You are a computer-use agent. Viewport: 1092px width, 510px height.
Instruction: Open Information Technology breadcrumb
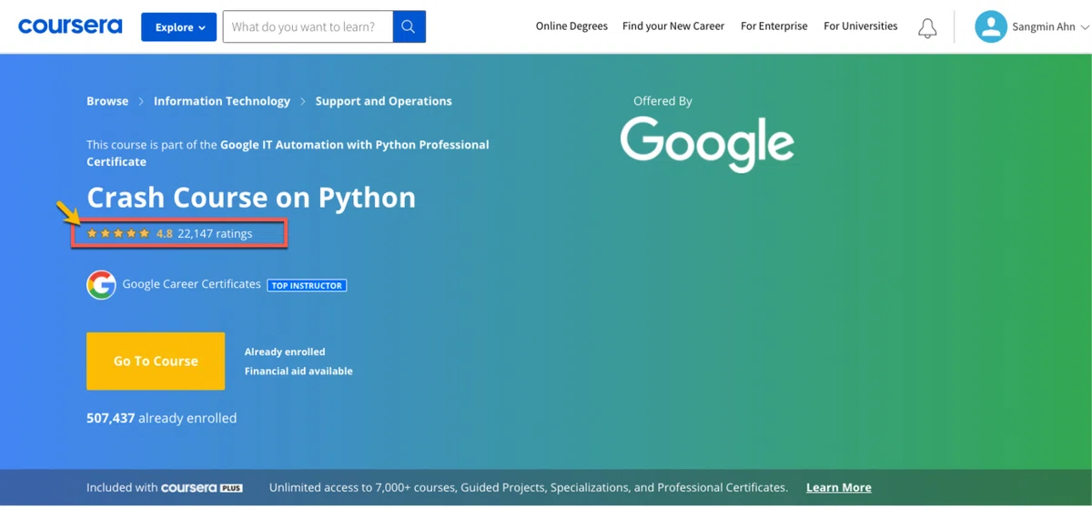[x=222, y=101]
